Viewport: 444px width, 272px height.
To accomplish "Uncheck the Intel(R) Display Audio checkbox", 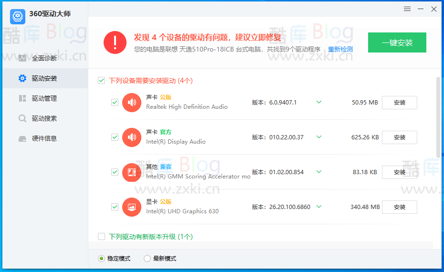I will tap(115, 137).
